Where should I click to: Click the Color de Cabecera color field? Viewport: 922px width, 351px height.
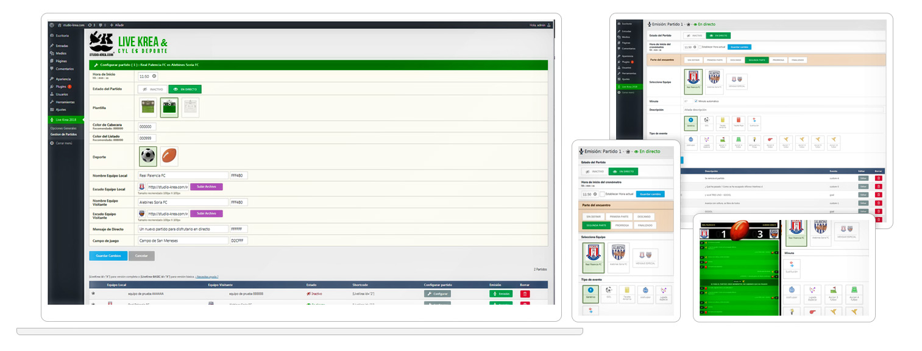pyautogui.click(x=147, y=127)
